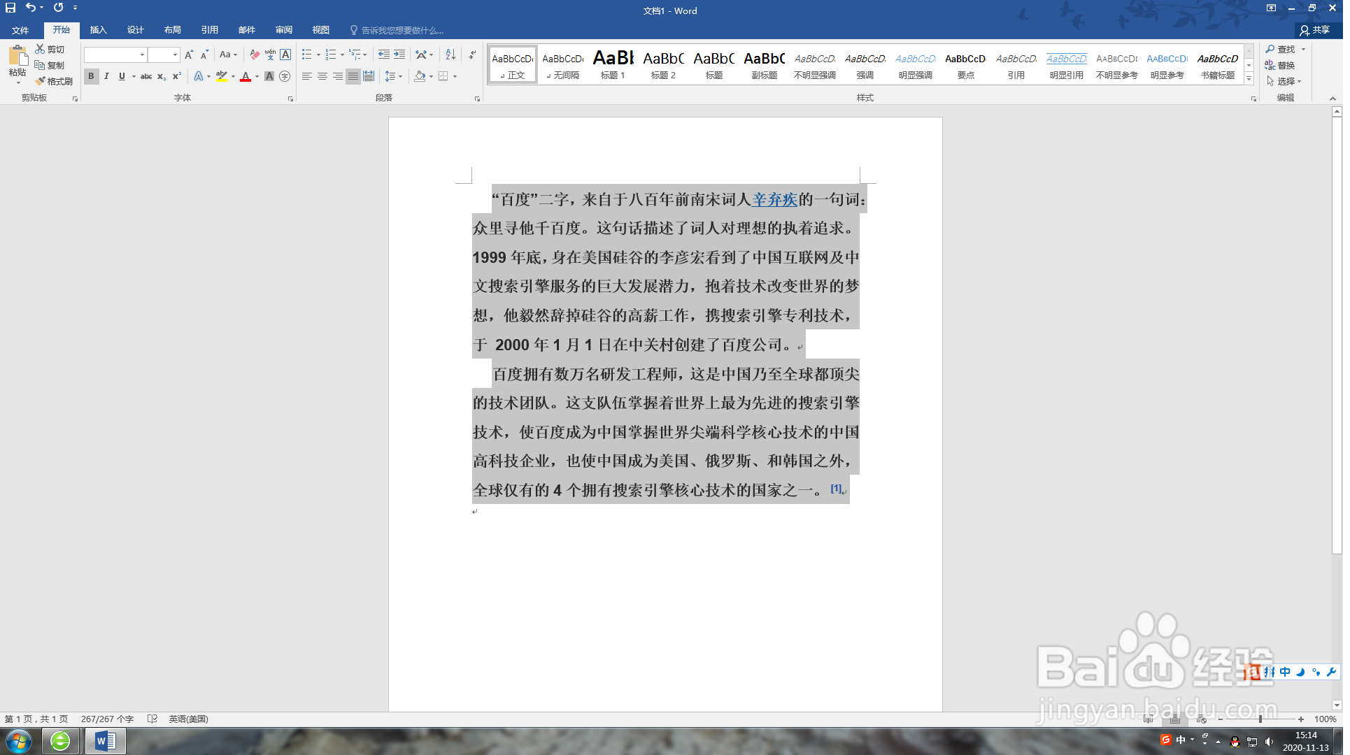Image resolution: width=1350 pixels, height=755 pixels.
Task: Expand numbering list options arrow
Action: coord(342,55)
